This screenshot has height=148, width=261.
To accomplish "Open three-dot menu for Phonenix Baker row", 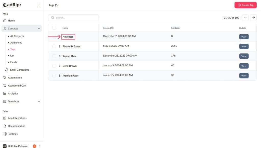I will [x=60, y=46].
